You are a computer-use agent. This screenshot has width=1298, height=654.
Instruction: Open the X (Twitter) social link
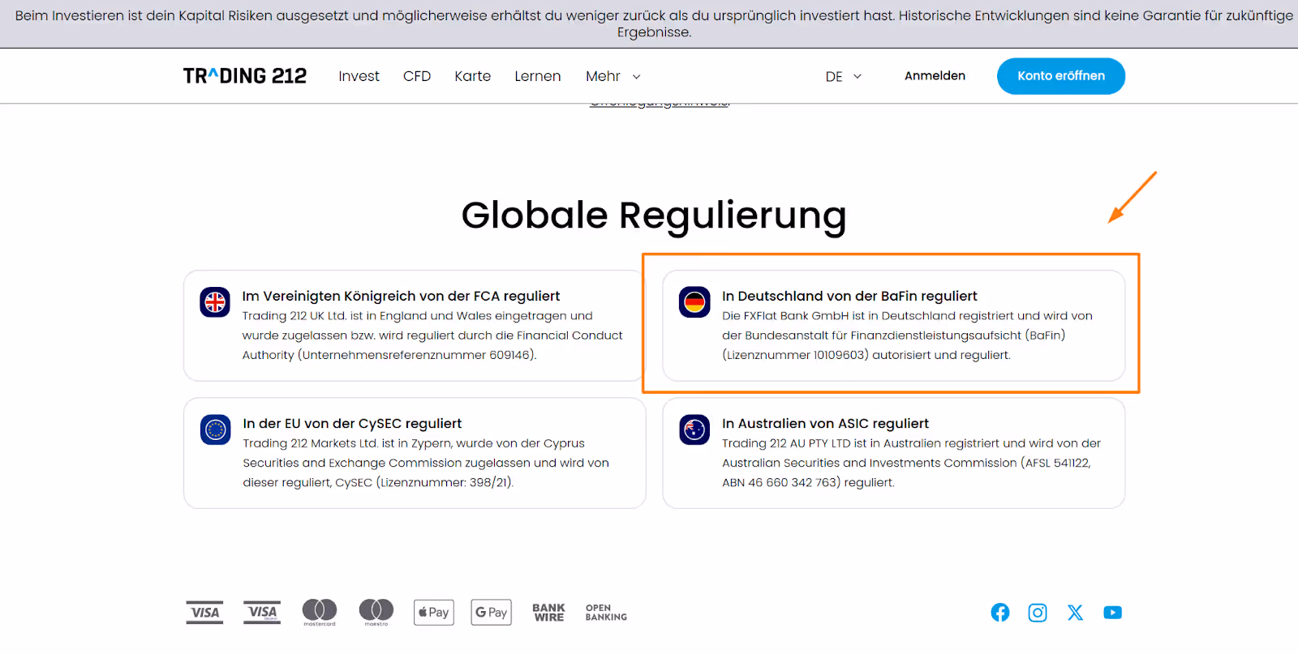point(1075,613)
